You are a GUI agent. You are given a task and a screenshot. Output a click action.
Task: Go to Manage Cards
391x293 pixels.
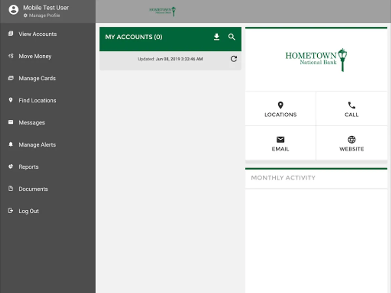pos(37,78)
